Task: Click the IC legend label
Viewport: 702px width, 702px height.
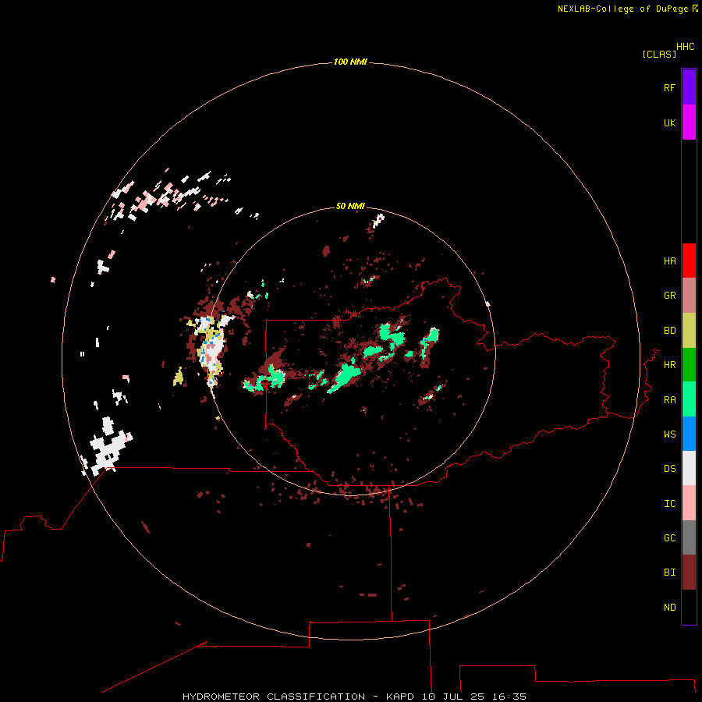Action: coord(669,503)
